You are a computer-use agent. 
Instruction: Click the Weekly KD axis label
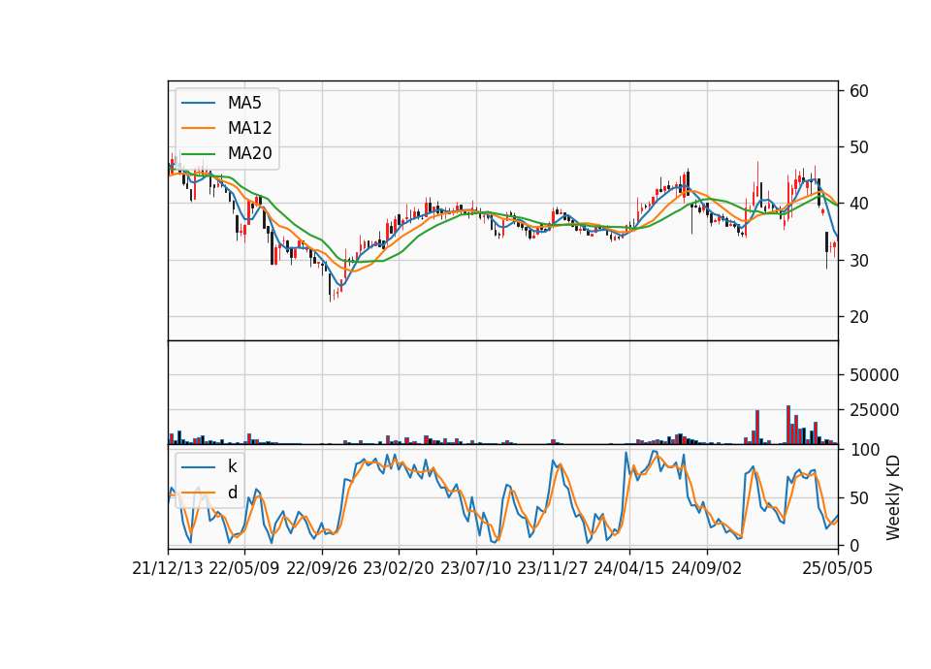pos(893,498)
